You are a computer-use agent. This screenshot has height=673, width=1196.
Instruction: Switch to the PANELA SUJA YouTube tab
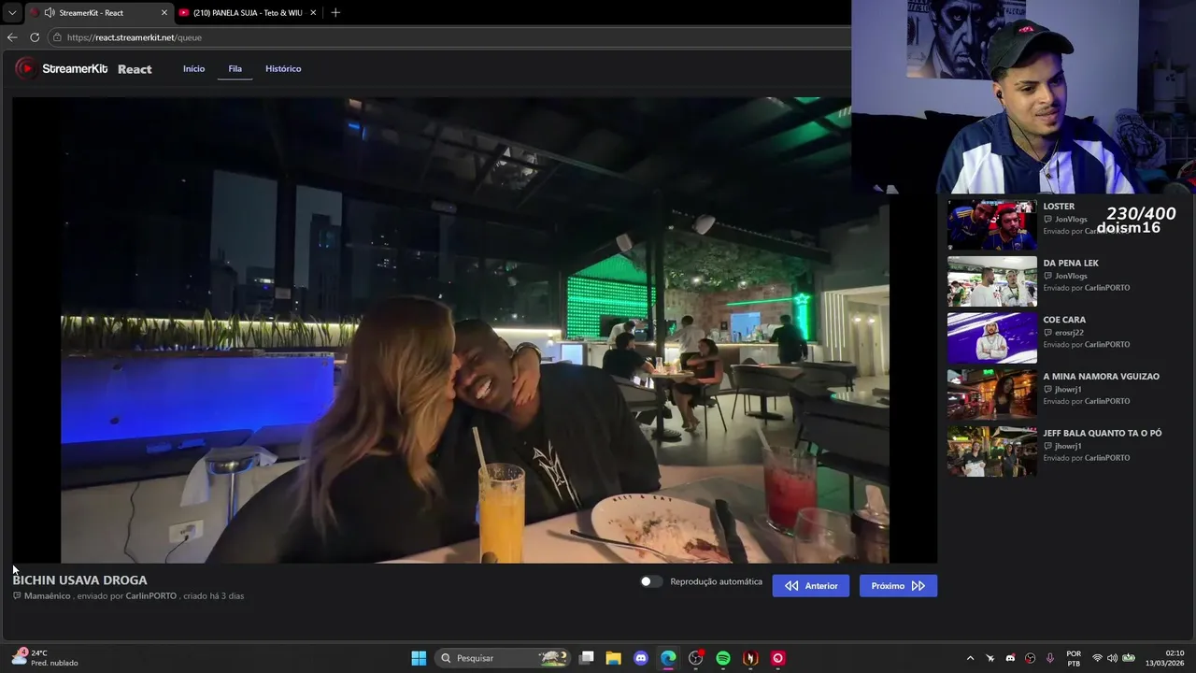click(x=248, y=13)
